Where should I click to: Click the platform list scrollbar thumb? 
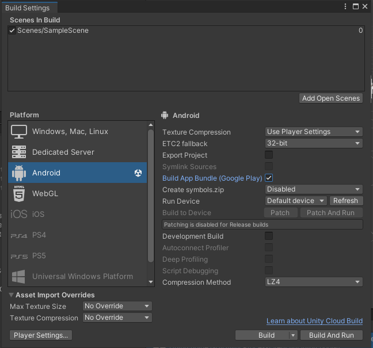click(151, 196)
